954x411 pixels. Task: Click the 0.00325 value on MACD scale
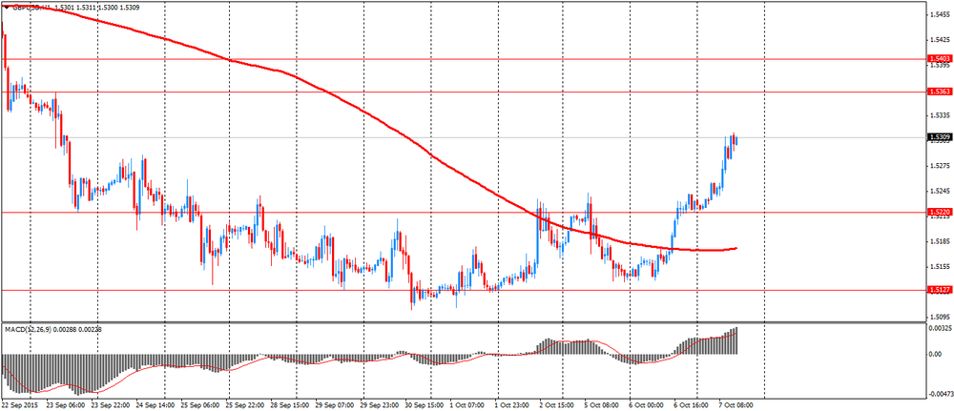pos(940,329)
